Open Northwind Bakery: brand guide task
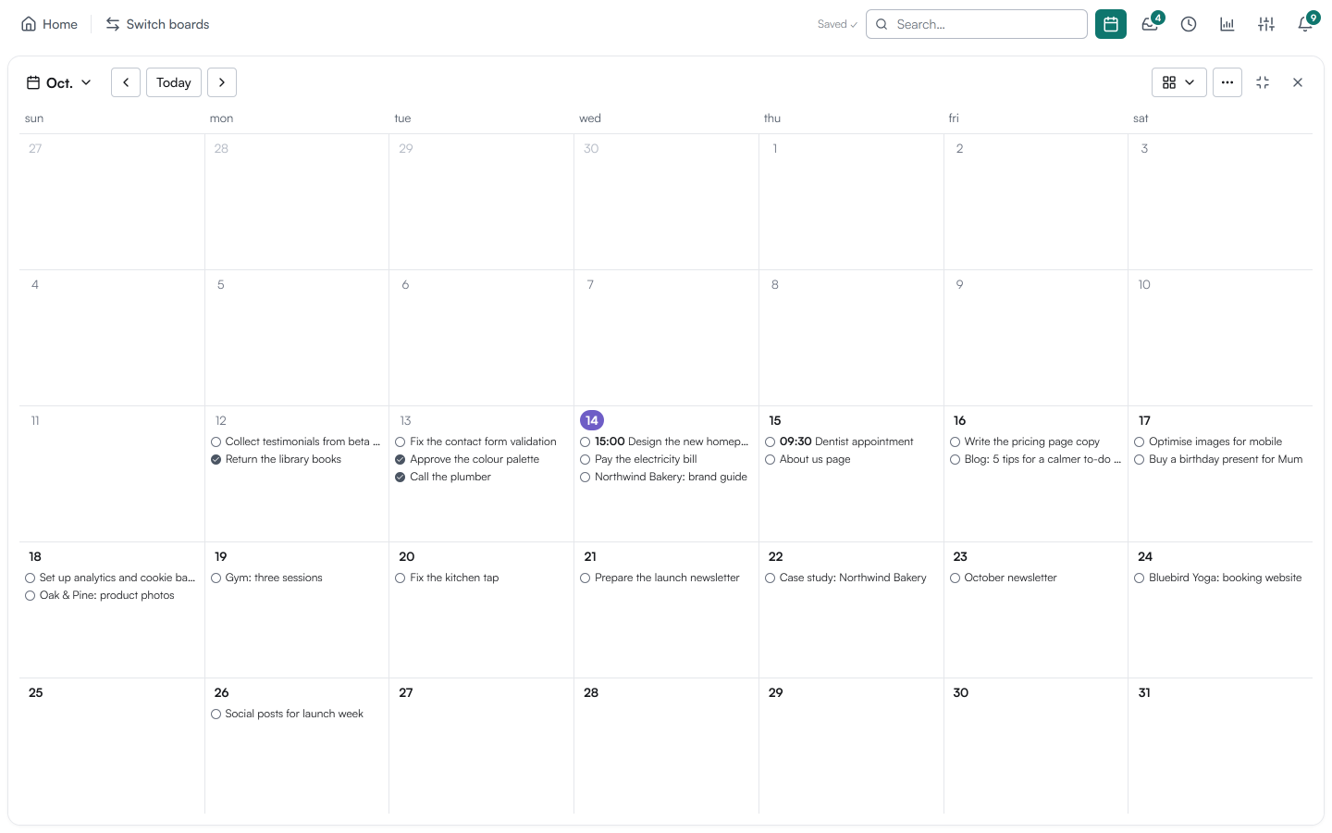1332x833 pixels. [x=671, y=477]
